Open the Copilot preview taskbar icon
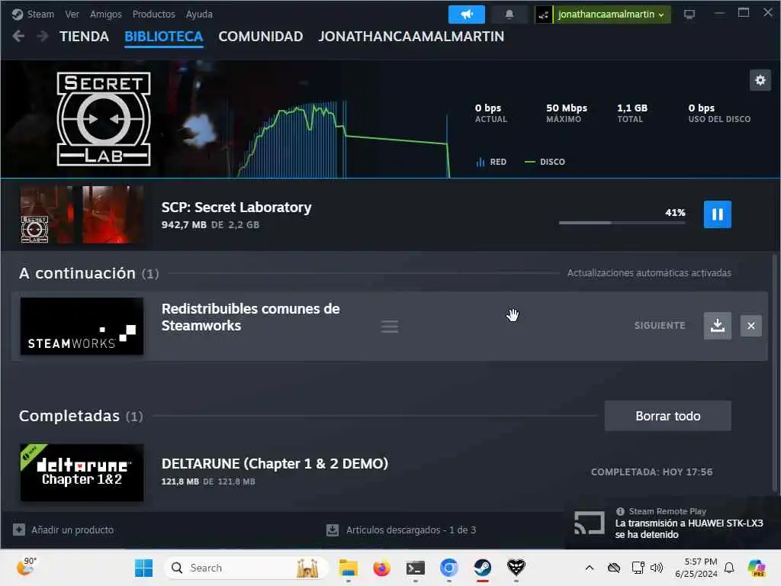This screenshot has height=586, width=781. [x=757, y=568]
